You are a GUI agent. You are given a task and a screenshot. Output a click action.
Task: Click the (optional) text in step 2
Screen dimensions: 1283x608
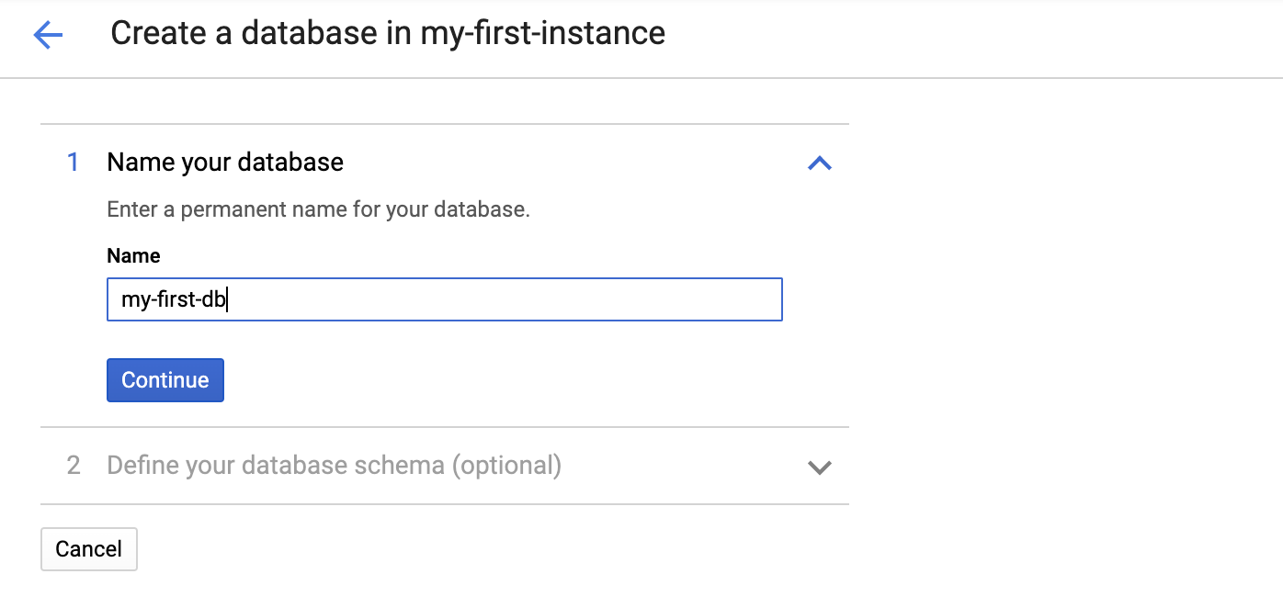[505, 466]
